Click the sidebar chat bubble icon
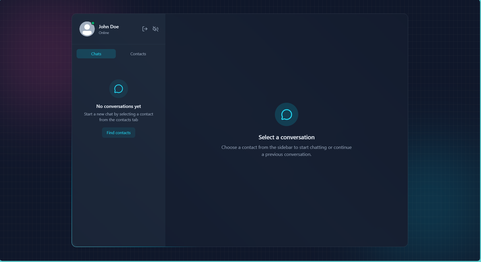The width and height of the screenshot is (481, 262). point(119,89)
